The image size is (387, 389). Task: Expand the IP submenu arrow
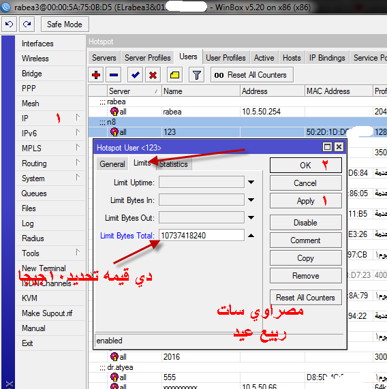coord(78,117)
